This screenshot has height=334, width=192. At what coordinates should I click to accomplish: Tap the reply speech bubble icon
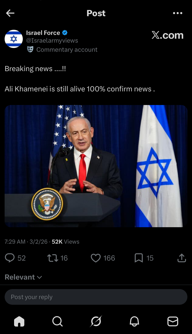click(10, 258)
